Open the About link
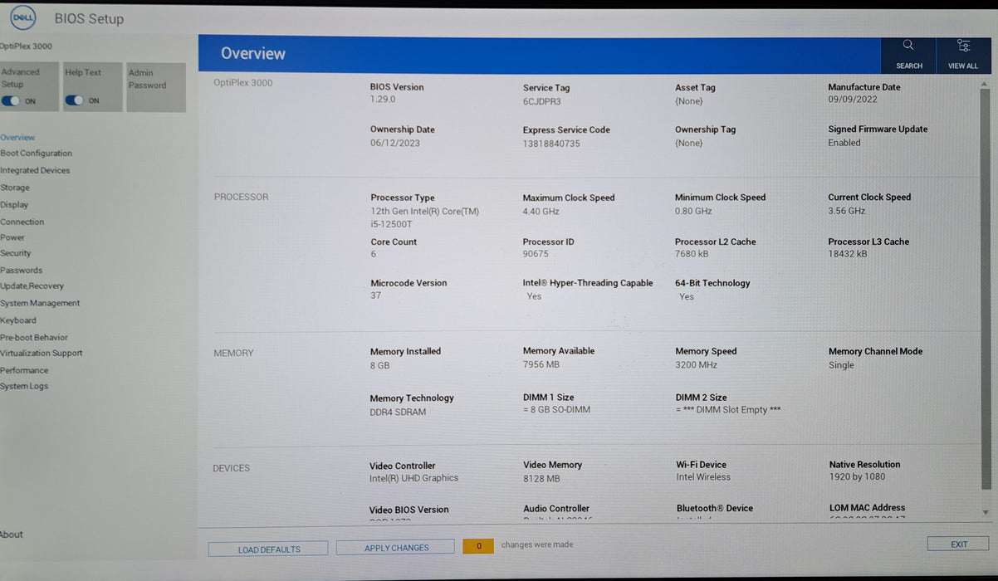 (12, 535)
